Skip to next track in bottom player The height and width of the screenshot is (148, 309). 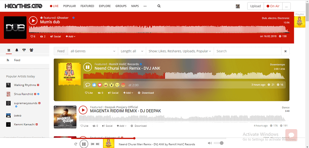point(98,144)
